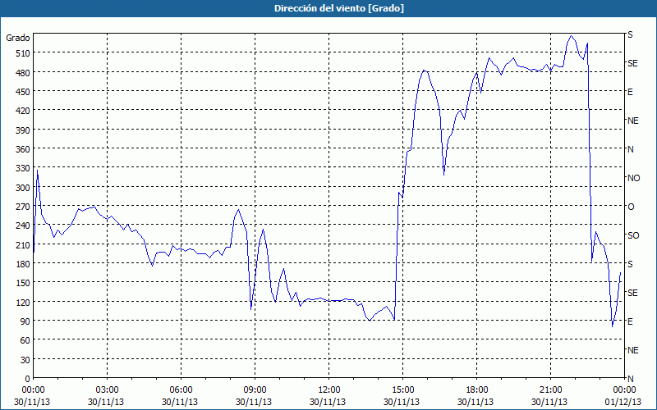Click the 18:00 time axis label

[476, 390]
